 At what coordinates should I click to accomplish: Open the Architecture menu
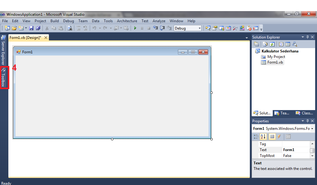(x=127, y=21)
